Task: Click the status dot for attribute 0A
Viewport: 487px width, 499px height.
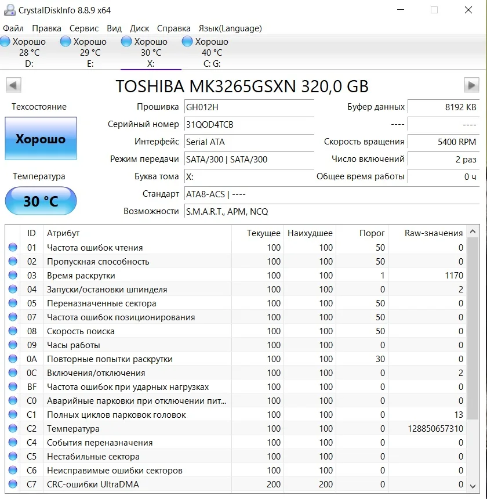Action: click(x=13, y=359)
